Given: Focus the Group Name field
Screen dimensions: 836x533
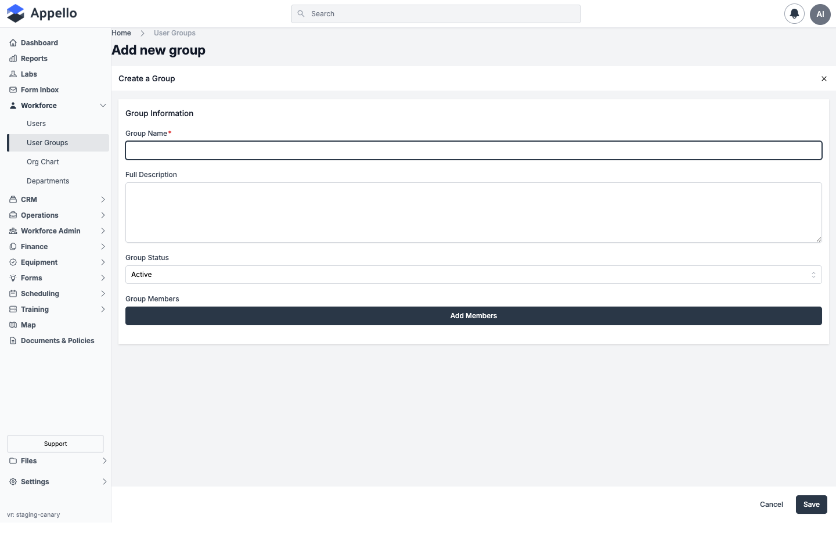Looking at the screenshot, I should (x=474, y=150).
